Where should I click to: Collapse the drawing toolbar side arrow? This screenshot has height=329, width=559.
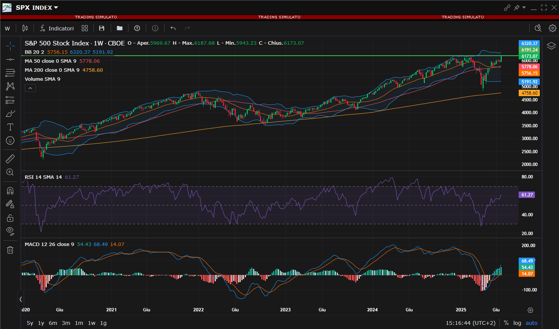point(21,299)
